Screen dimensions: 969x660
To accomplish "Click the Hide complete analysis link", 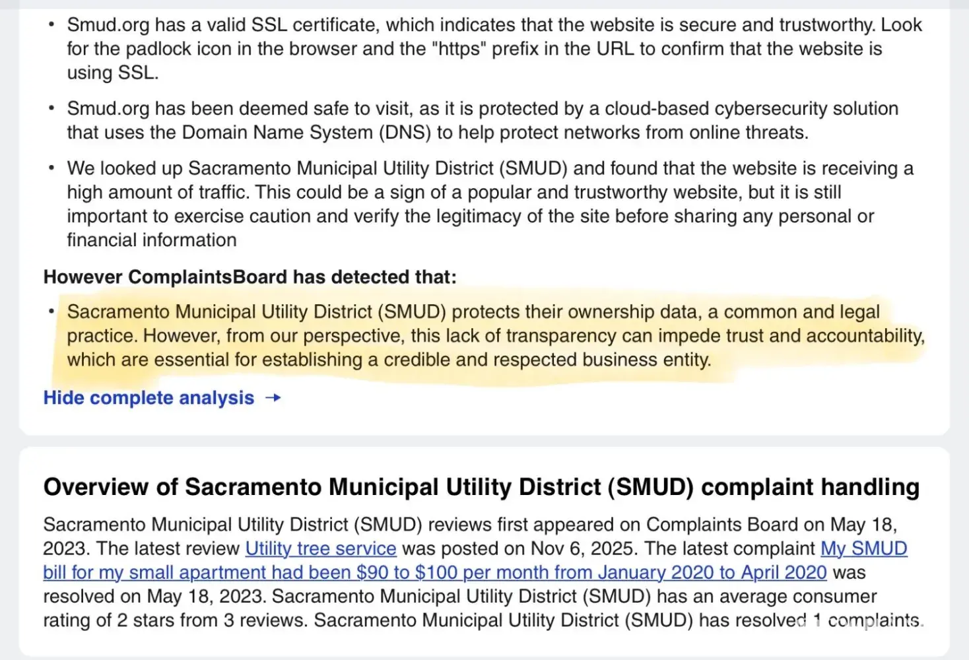I will pos(149,398).
